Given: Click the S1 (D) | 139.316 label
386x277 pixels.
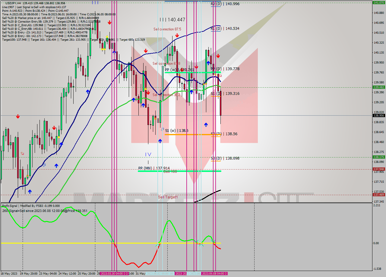Looking at the screenshot, I should click(225, 93).
